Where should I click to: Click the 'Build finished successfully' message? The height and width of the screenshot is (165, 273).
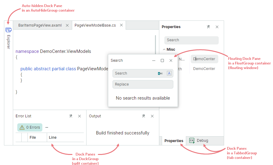(123, 133)
